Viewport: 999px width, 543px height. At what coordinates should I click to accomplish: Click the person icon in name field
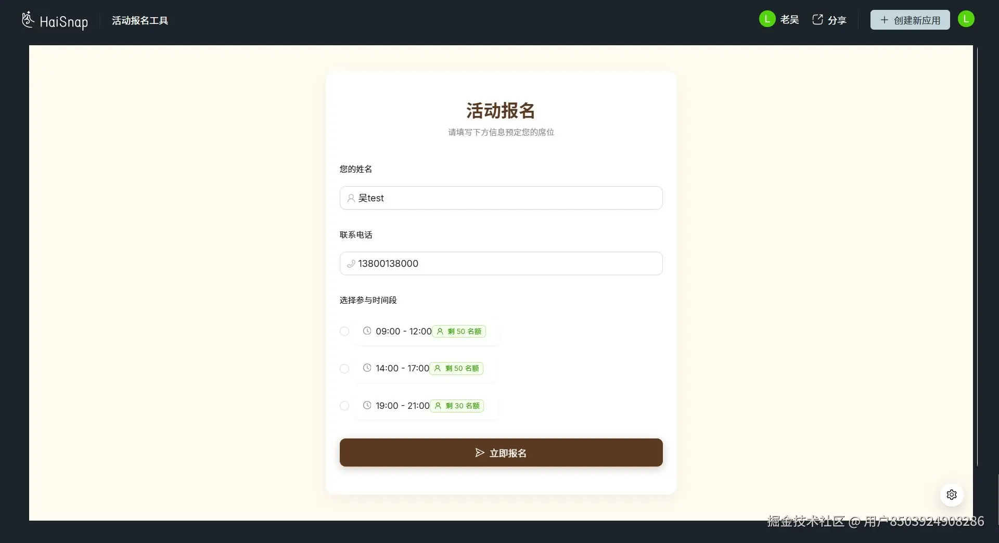(x=351, y=198)
